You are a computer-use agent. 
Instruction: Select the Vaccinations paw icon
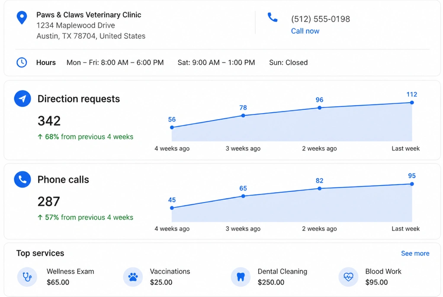133,277
